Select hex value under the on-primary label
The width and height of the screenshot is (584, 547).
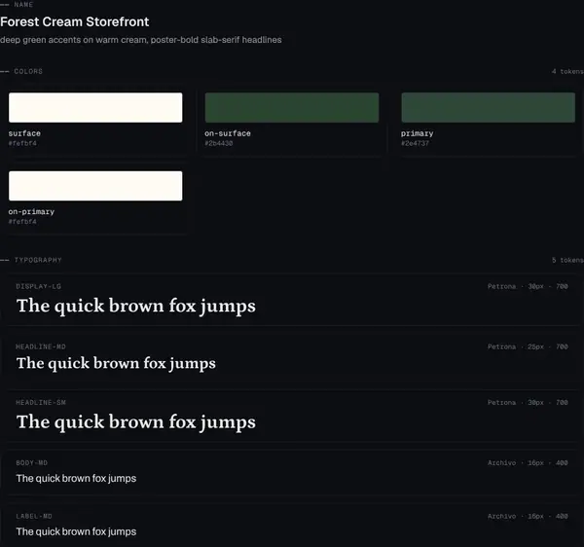(22, 222)
